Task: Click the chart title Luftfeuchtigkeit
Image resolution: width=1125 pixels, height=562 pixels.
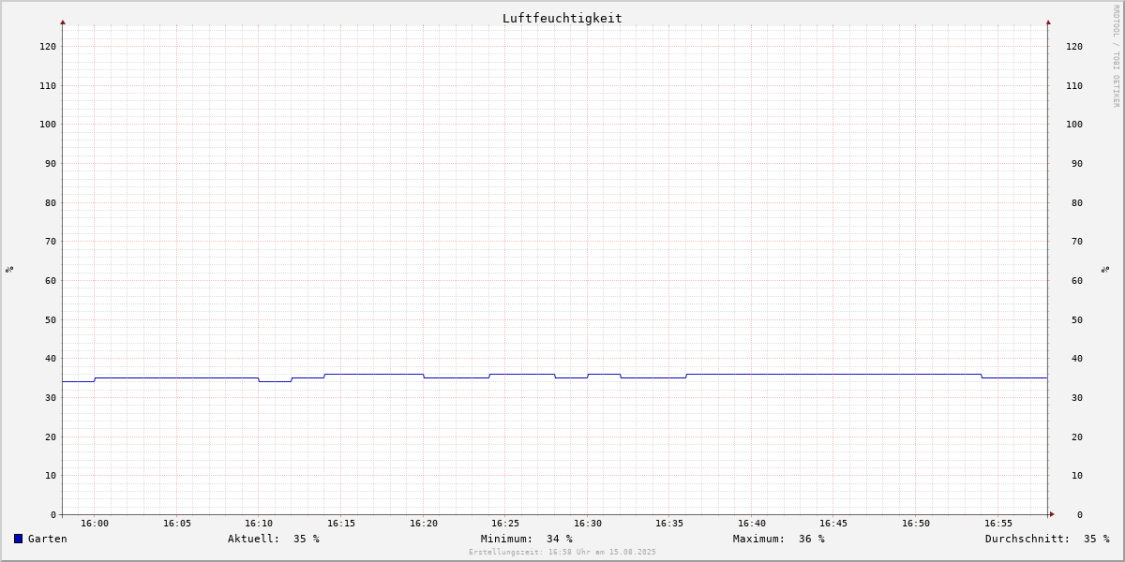Action: (562, 19)
